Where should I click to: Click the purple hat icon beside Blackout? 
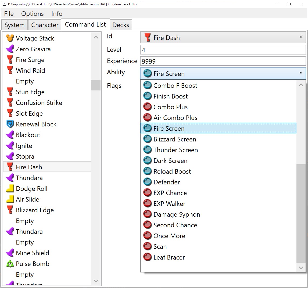pos(10,135)
